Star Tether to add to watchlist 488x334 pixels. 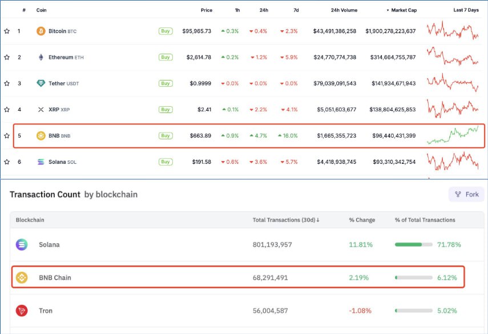tap(7, 83)
